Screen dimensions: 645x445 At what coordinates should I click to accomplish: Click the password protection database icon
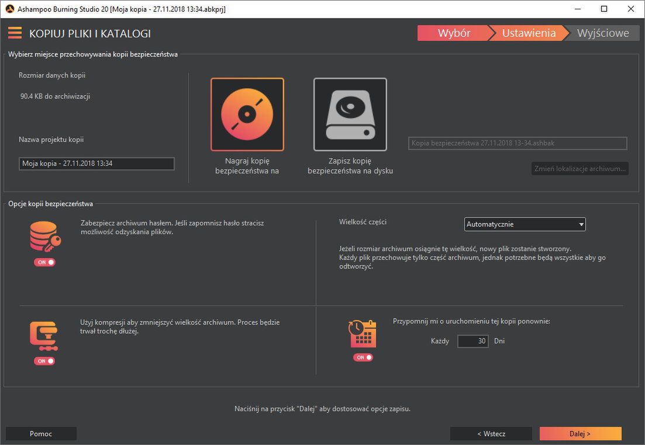(45, 237)
